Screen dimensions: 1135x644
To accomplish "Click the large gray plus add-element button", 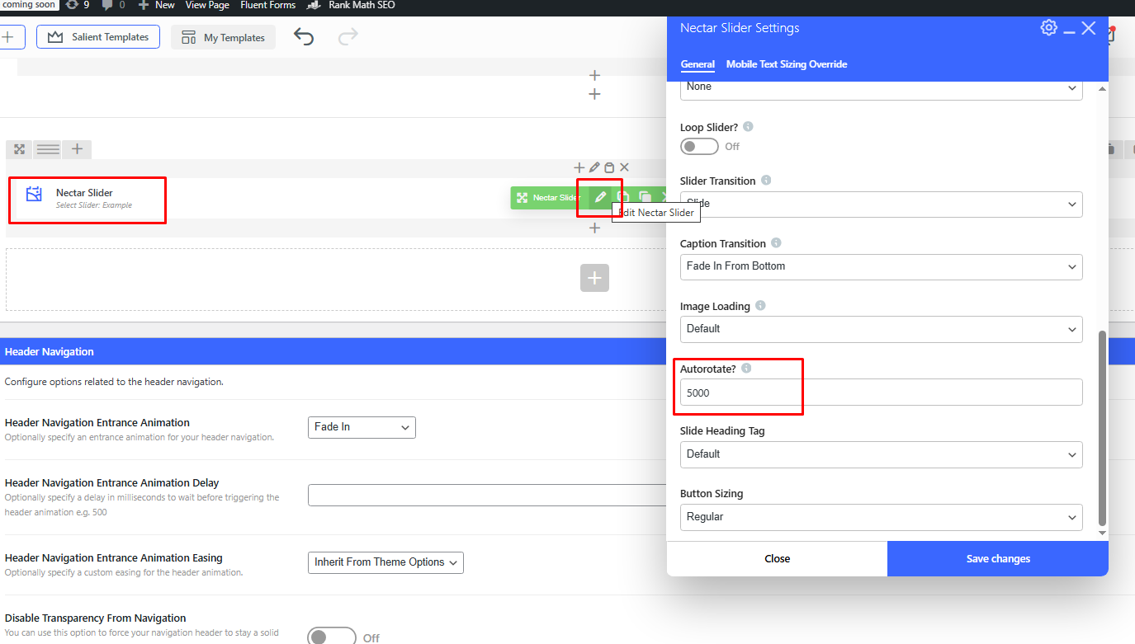I will pyautogui.click(x=594, y=279).
